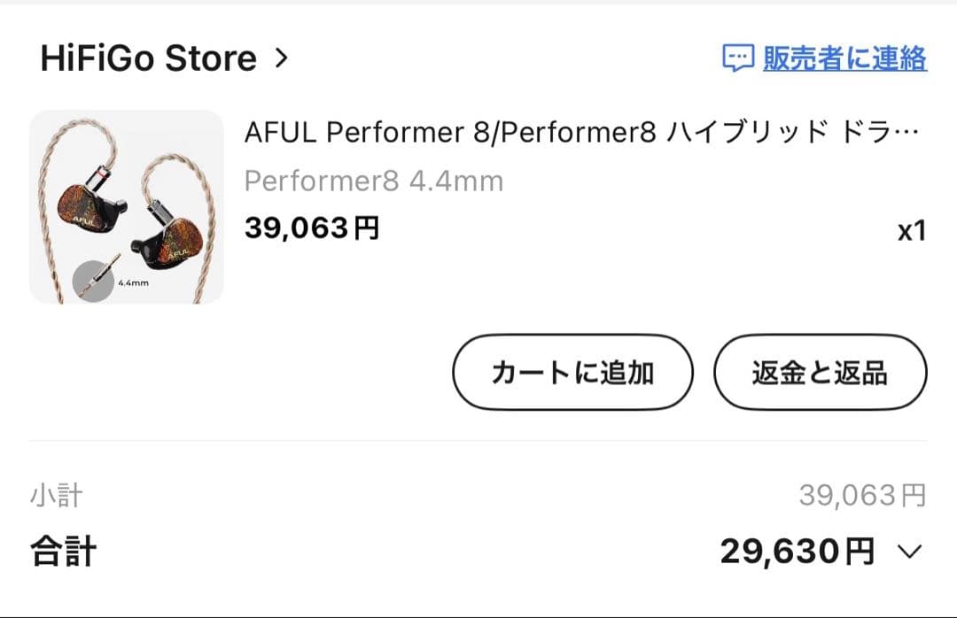Click the 販売者に連絡 contact seller link
The height and width of the screenshot is (618, 957).
tap(846, 58)
